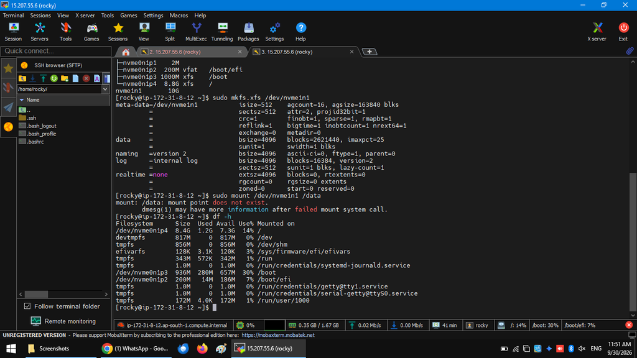Viewport: 637px width, 358px height.
Task: Open Firefox from the Windows taskbar
Action: coord(202,348)
